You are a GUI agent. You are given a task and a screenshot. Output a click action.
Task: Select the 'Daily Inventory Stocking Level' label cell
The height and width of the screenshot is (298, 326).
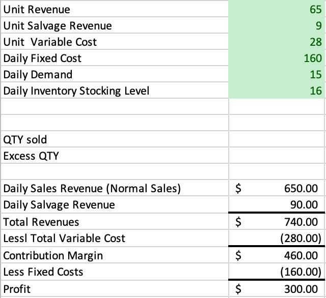(115, 91)
